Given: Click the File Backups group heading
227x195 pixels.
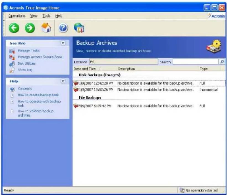Looking at the screenshot, I should click(90, 98).
